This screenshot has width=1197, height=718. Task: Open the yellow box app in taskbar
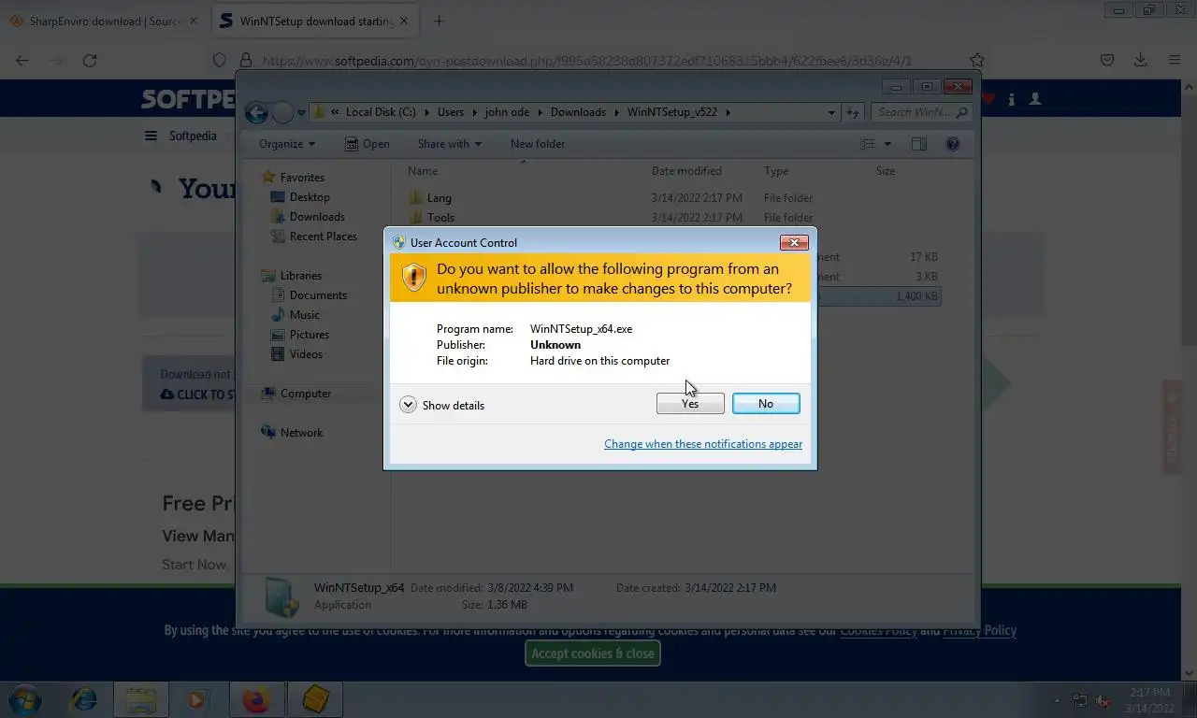pyautogui.click(x=316, y=698)
